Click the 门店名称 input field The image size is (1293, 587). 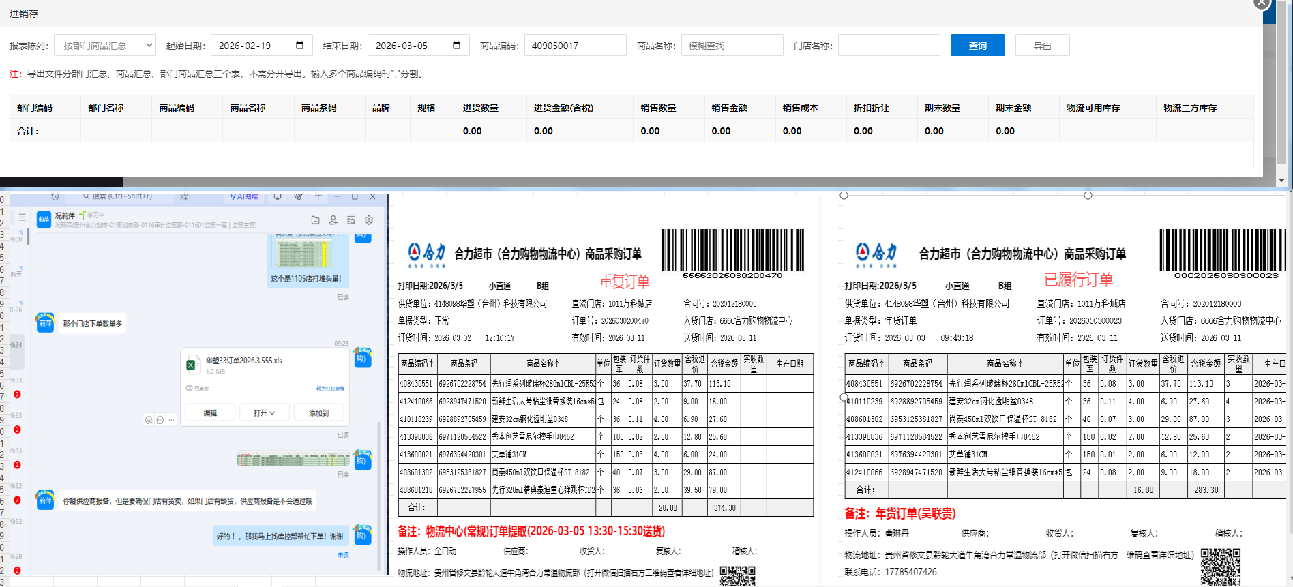click(x=889, y=46)
